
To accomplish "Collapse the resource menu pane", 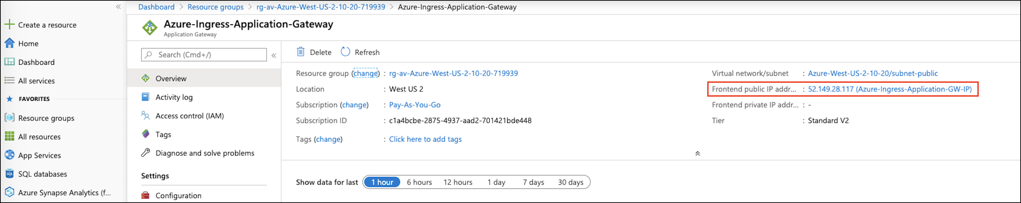I will coord(274,55).
